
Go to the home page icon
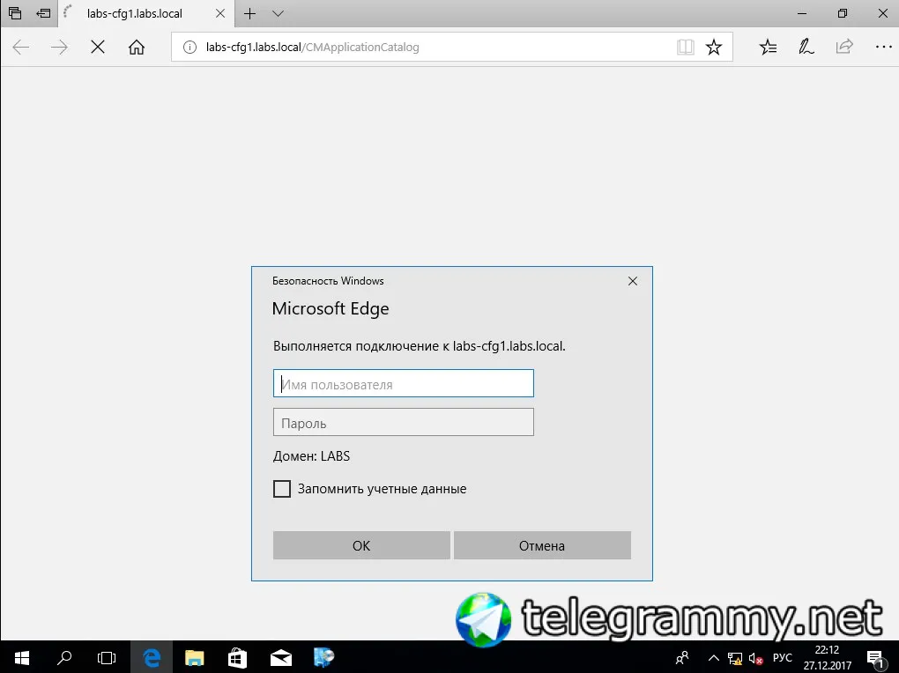pos(137,47)
